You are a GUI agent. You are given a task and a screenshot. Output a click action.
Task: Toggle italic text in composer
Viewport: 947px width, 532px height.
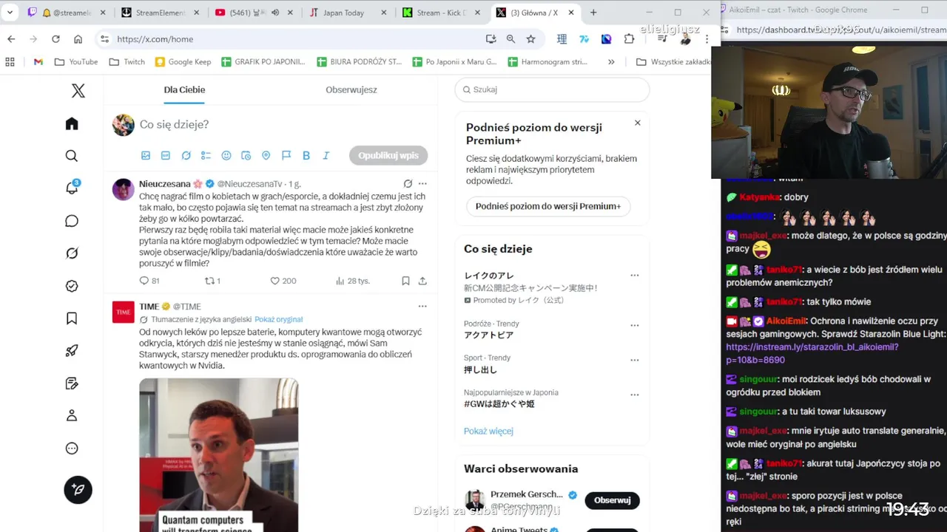[326, 156]
